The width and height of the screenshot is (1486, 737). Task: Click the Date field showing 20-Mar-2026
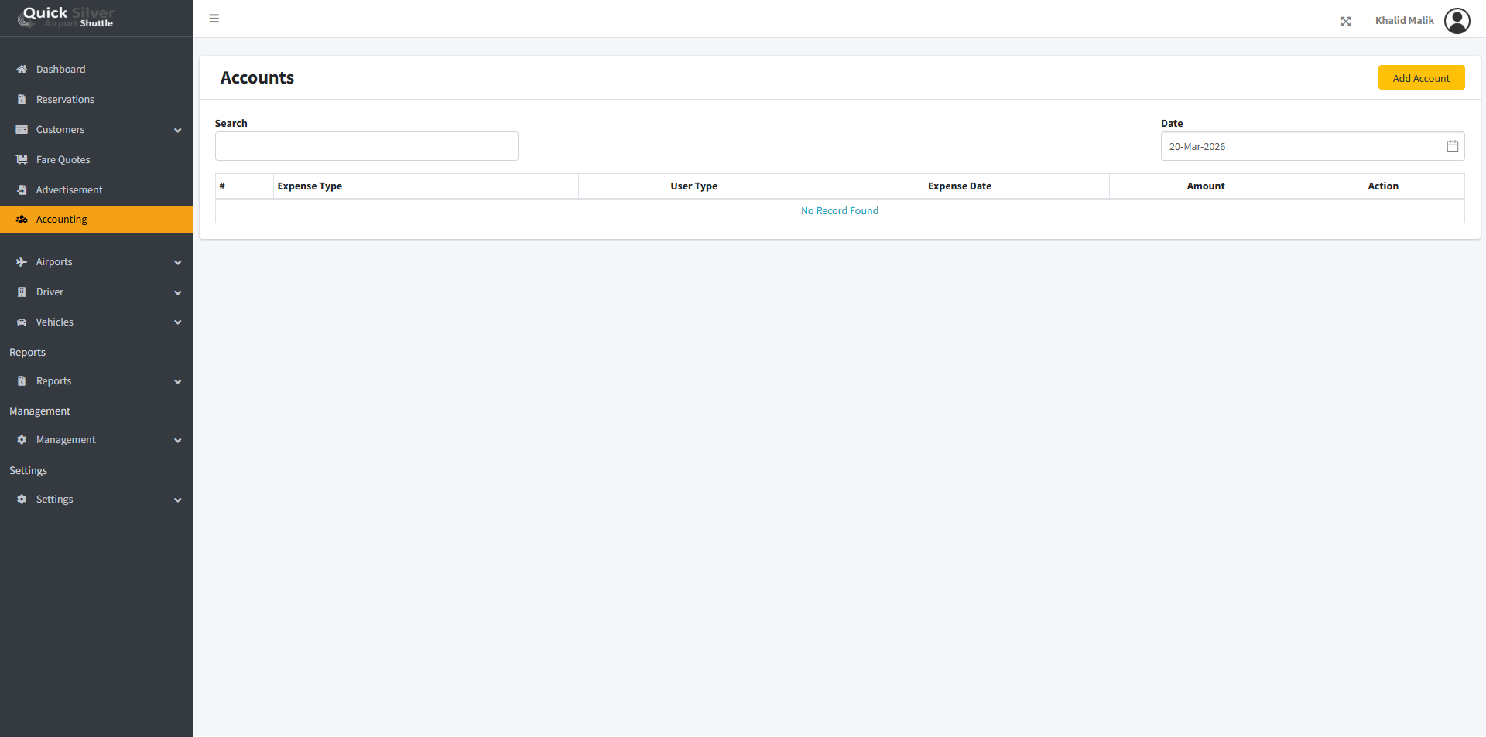[x=1300, y=146]
